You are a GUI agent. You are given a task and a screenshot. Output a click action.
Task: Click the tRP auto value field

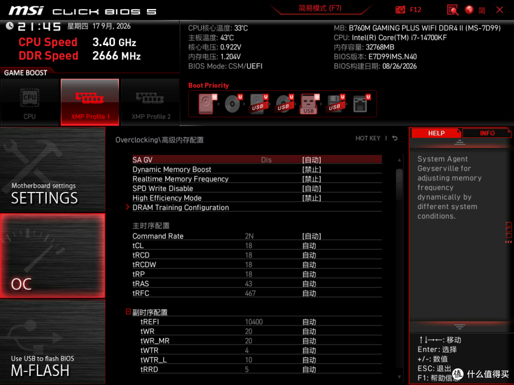click(309, 274)
